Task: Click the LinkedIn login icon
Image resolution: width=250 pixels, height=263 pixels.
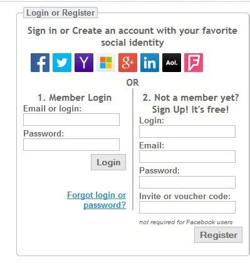Action: (150, 63)
